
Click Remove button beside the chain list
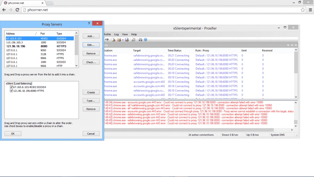(x=91, y=109)
